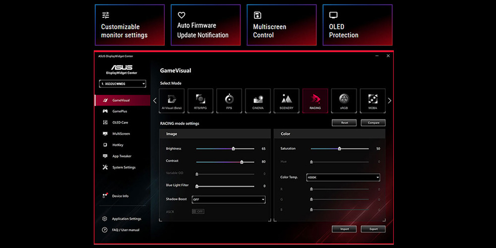Image resolution: width=496 pixels, height=248 pixels.
Task: Click the Contrast value 80
Action: 263,162
